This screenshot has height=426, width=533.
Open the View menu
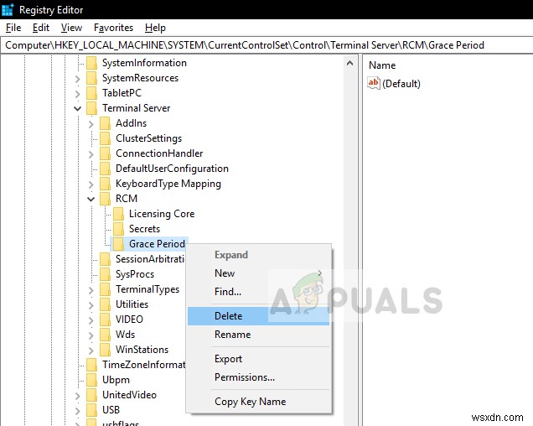pos(71,28)
